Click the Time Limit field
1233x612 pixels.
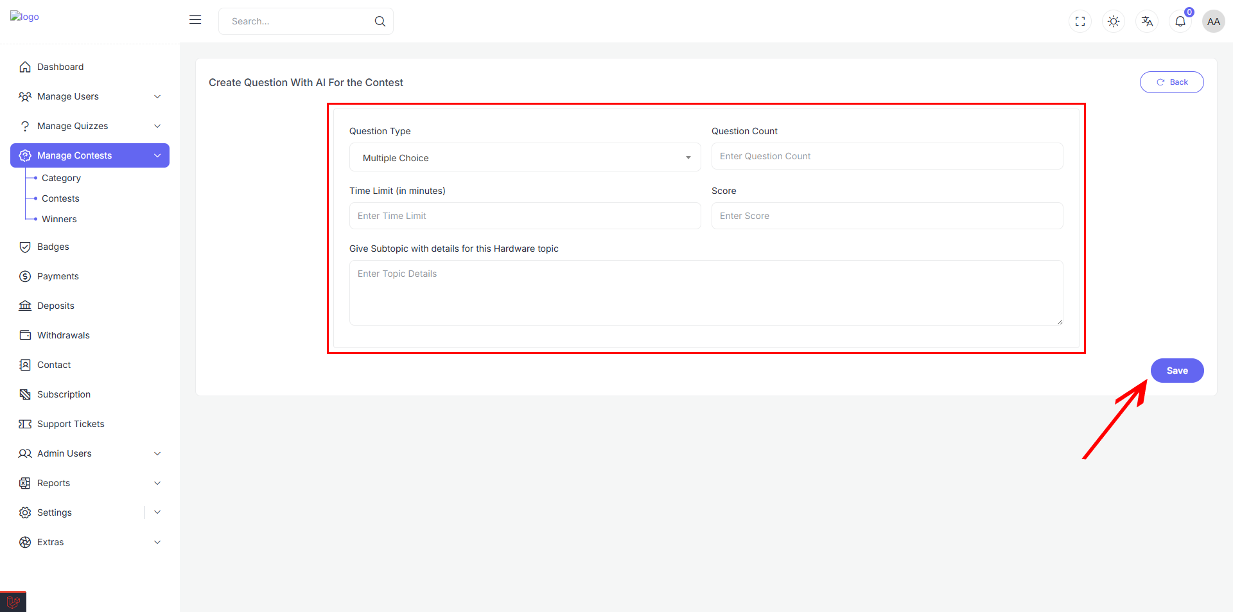pyautogui.click(x=525, y=216)
